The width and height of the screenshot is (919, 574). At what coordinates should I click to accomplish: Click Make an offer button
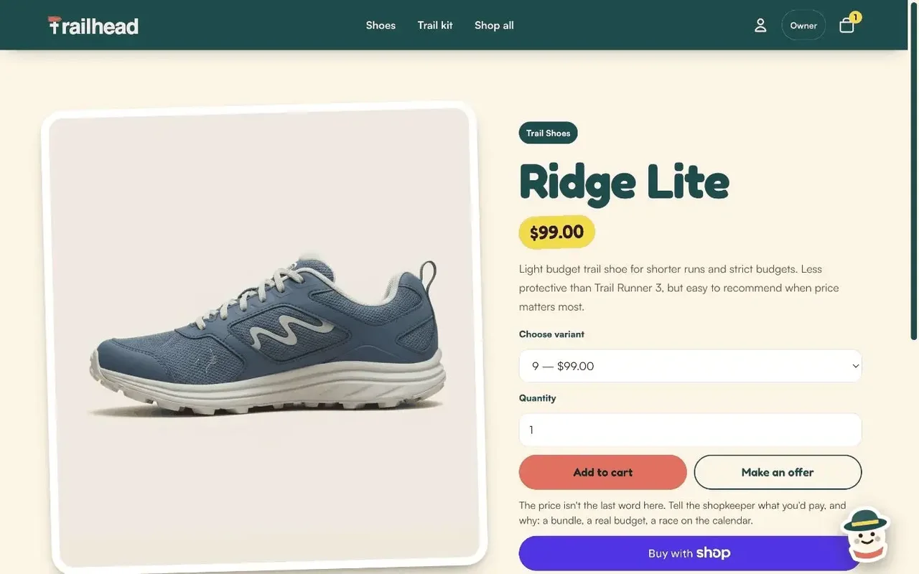pyautogui.click(x=778, y=472)
